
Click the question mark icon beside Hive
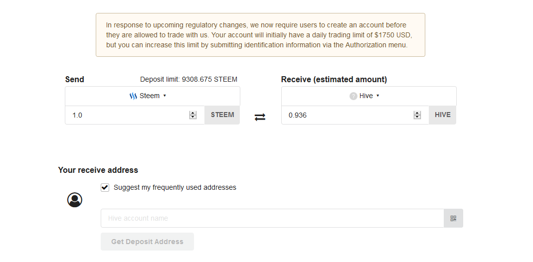point(353,96)
